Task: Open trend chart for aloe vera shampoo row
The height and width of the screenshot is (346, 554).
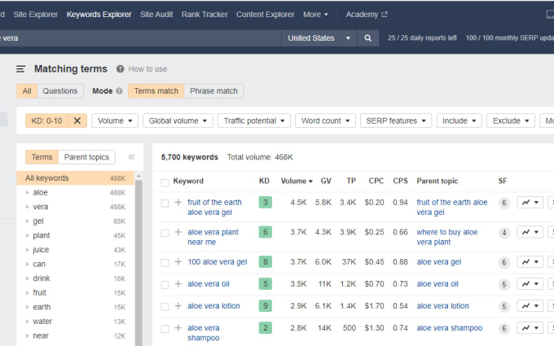Action: 530,328
